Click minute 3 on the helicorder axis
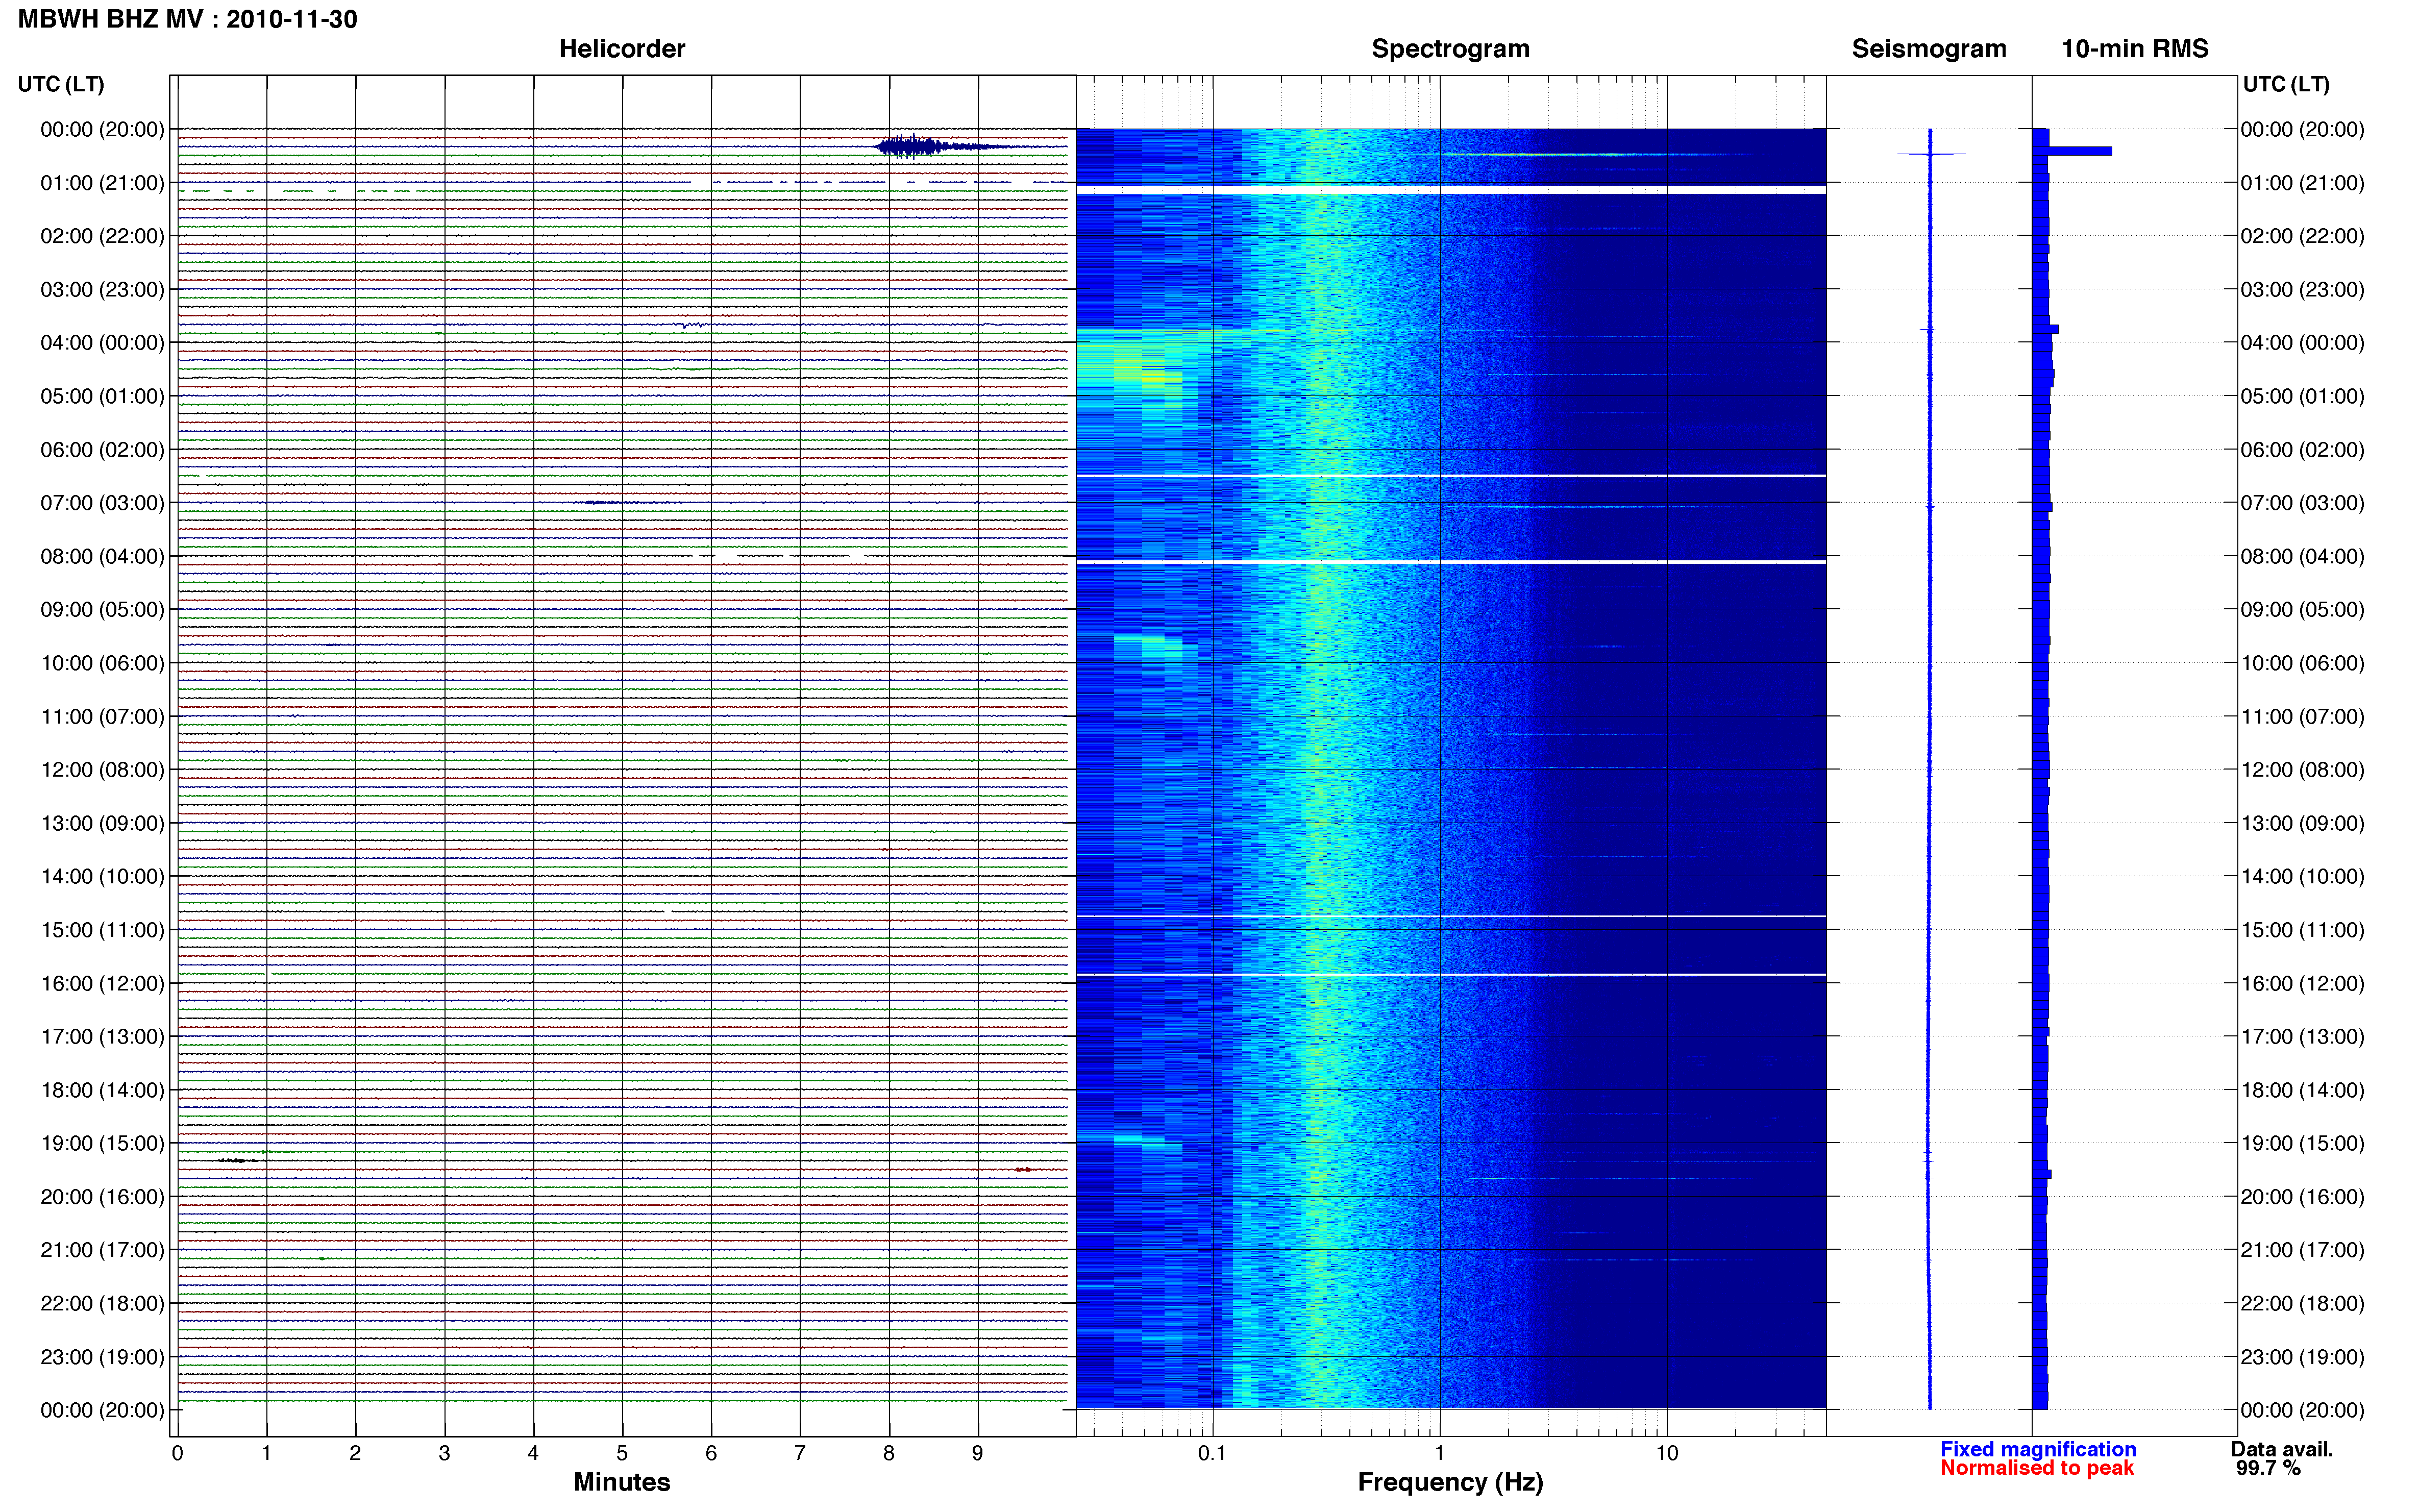The width and height of the screenshot is (2419, 1512). tap(444, 1453)
